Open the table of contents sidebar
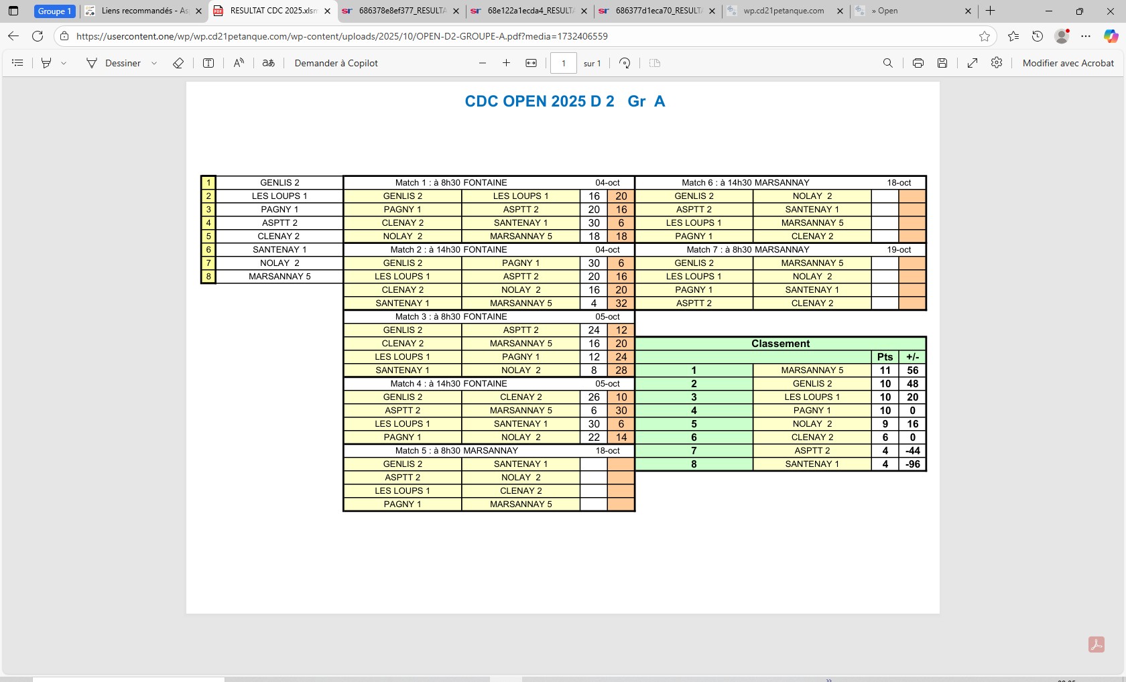Image resolution: width=1126 pixels, height=682 pixels. click(x=18, y=63)
